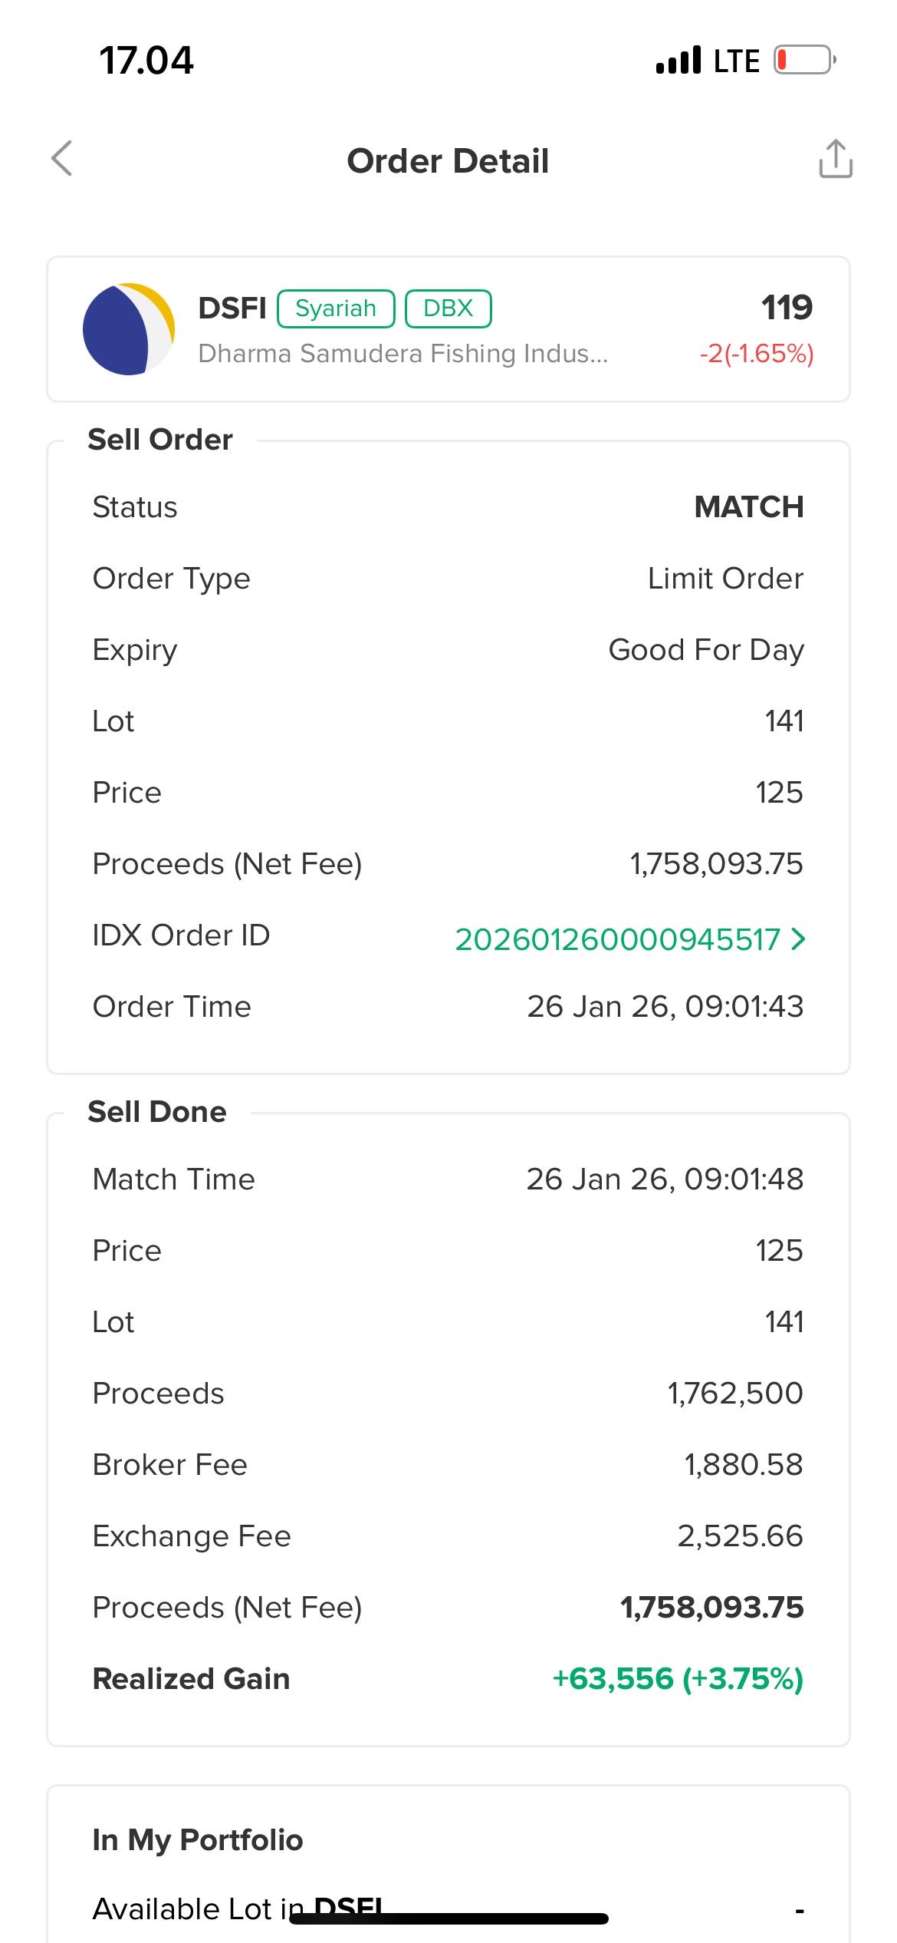Viewport: 897px width, 1943px height.
Task: Tap the Order Detail page title
Action: point(448,161)
